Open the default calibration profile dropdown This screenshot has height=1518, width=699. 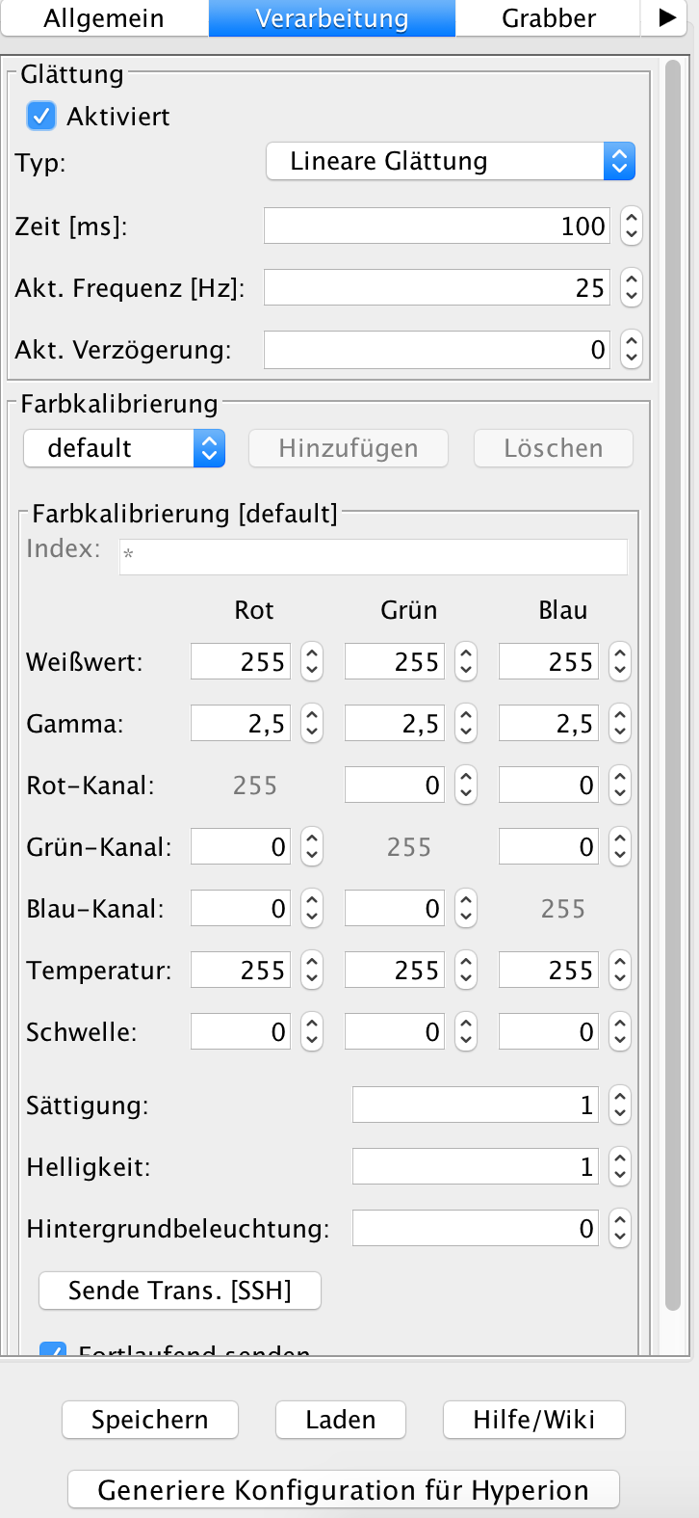[124, 448]
